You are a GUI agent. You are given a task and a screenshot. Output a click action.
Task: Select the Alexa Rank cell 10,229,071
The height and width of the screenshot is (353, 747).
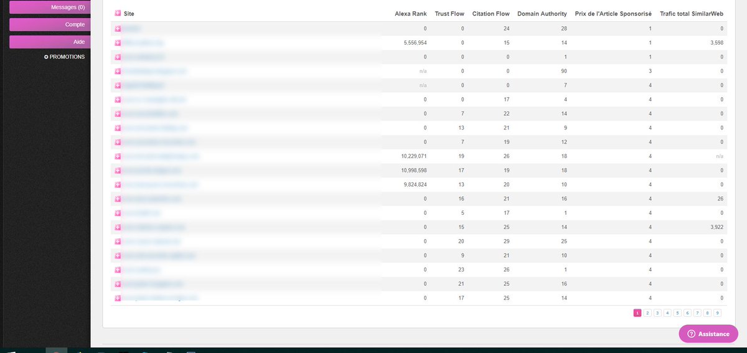tap(414, 156)
